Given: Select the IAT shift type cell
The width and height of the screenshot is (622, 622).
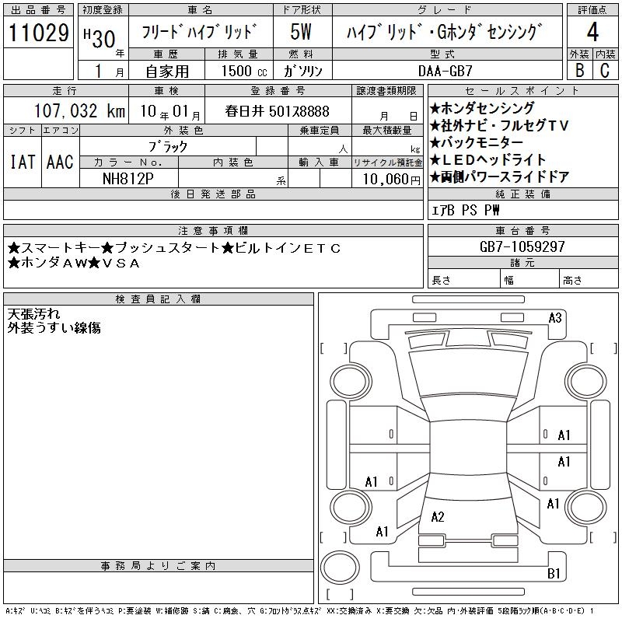Looking at the screenshot, I should pyautogui.click(x=22, y=162).
